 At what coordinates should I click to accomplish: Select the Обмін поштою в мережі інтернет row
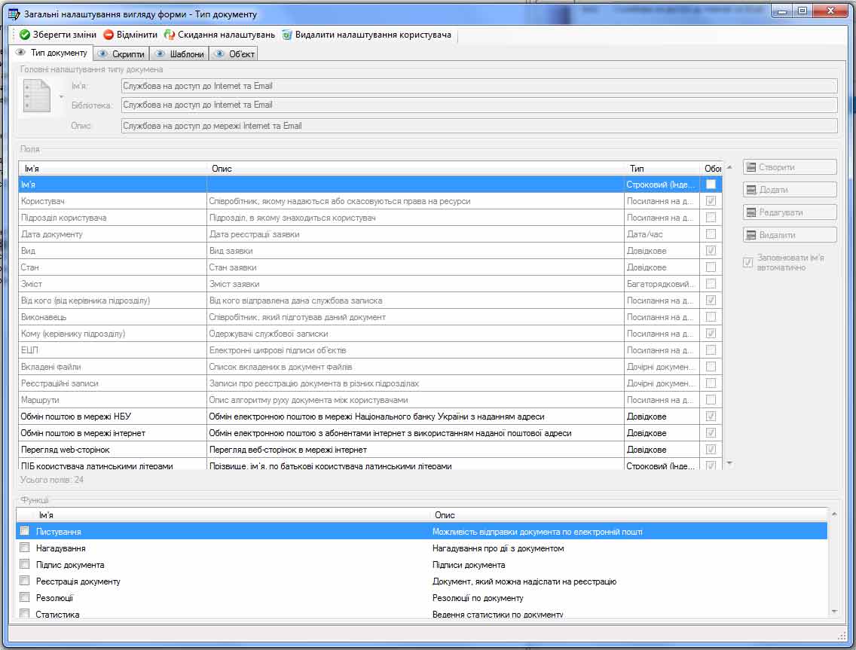(370, 433)
